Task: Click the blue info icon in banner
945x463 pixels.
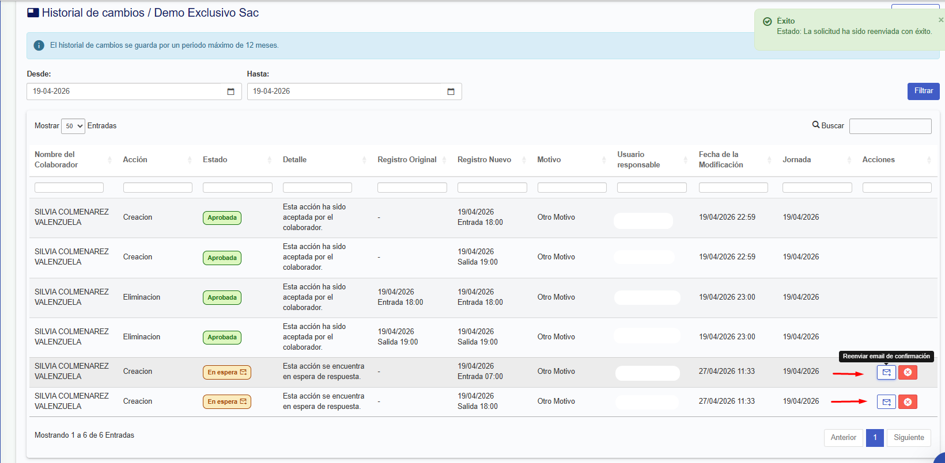Action: pos(39,45)
